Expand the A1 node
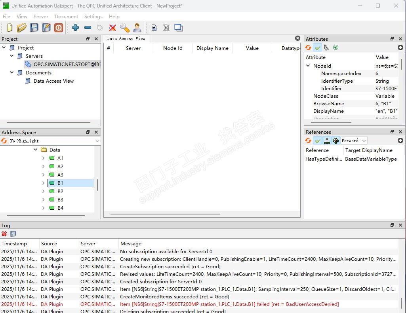Viewport: 406px width, 313px height. pyautogui.click(x=43, y=158)
